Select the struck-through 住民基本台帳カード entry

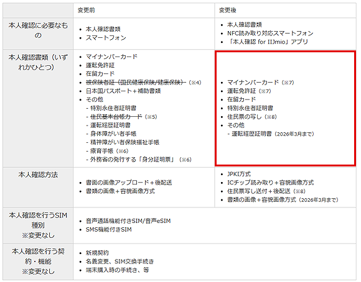click(x=124, y=117)
